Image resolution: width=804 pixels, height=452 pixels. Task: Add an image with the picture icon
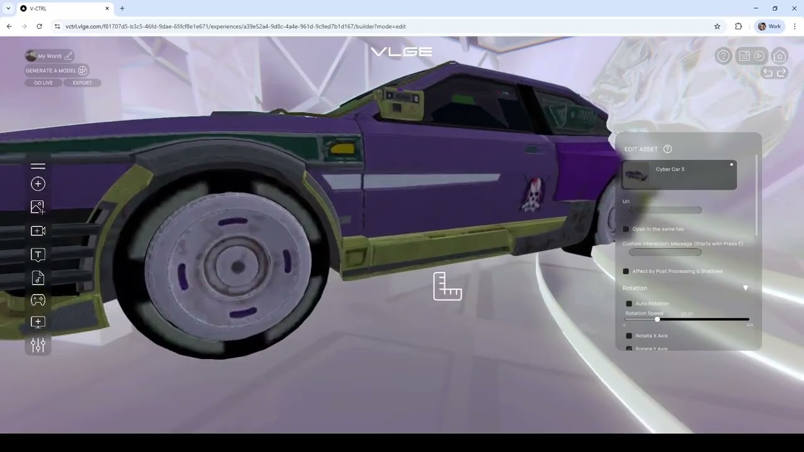coord(38,207)
